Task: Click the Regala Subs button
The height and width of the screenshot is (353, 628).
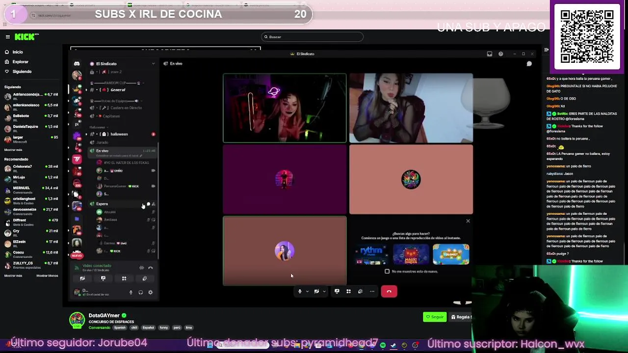Action: [x=461, y=317]
